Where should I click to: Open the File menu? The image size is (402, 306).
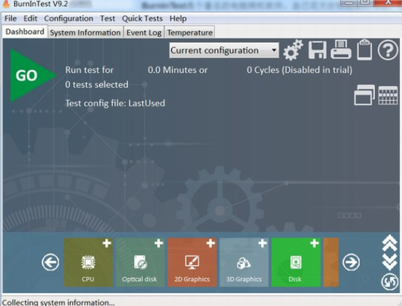click(x=11, y=18)
